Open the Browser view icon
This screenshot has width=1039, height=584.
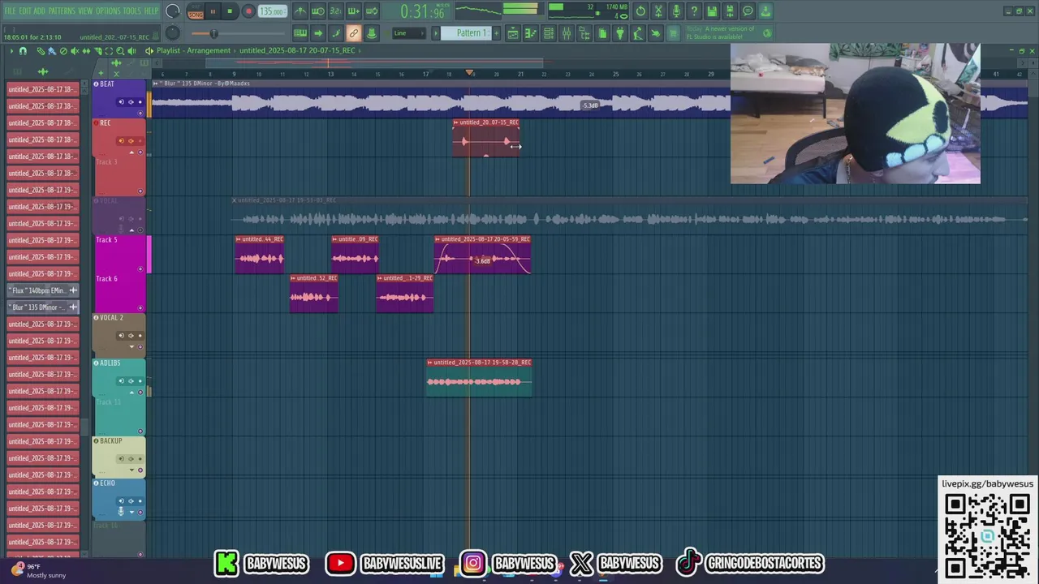coord(584,33)
